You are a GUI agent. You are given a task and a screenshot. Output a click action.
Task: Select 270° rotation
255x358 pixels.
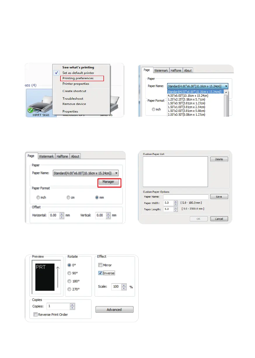point(69,289)
